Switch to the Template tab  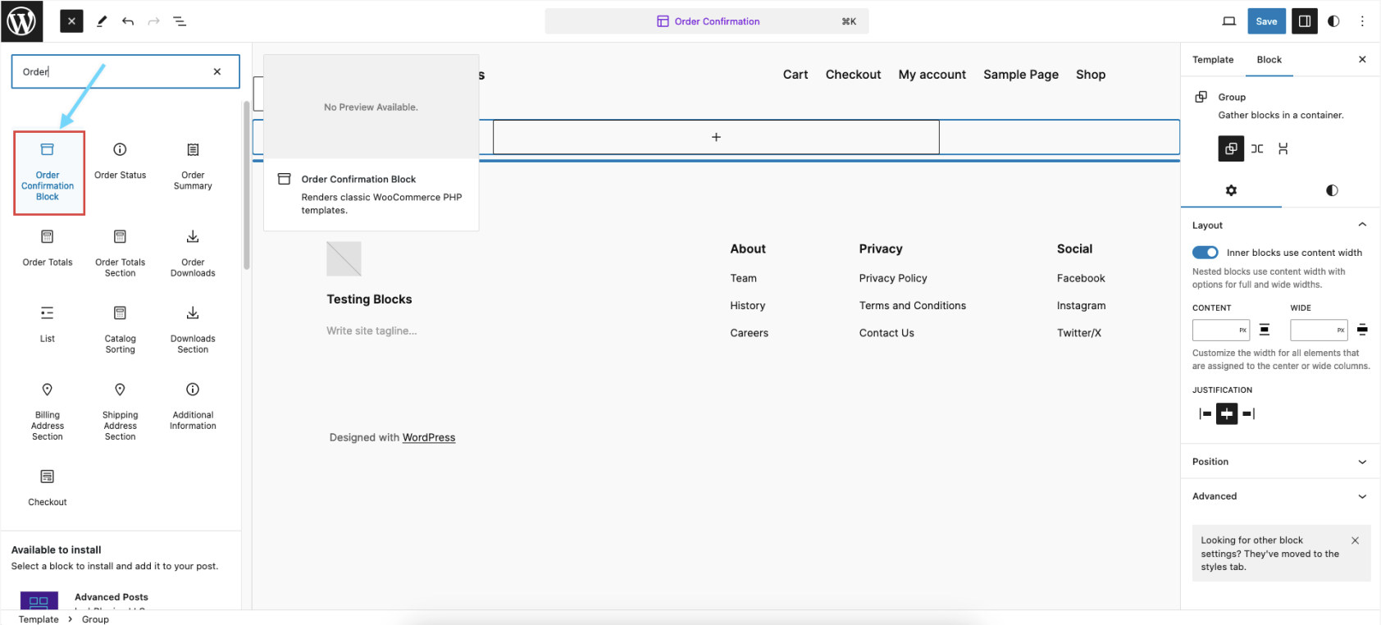pos(1213,59)
